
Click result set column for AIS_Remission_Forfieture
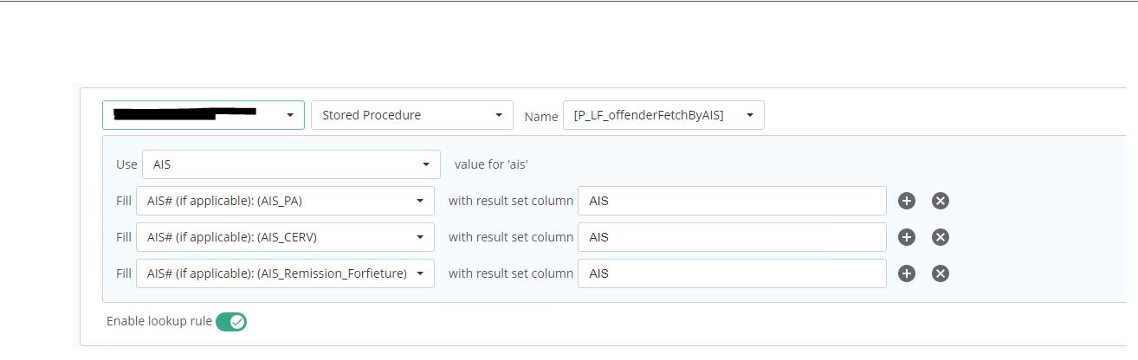[732, 273]
